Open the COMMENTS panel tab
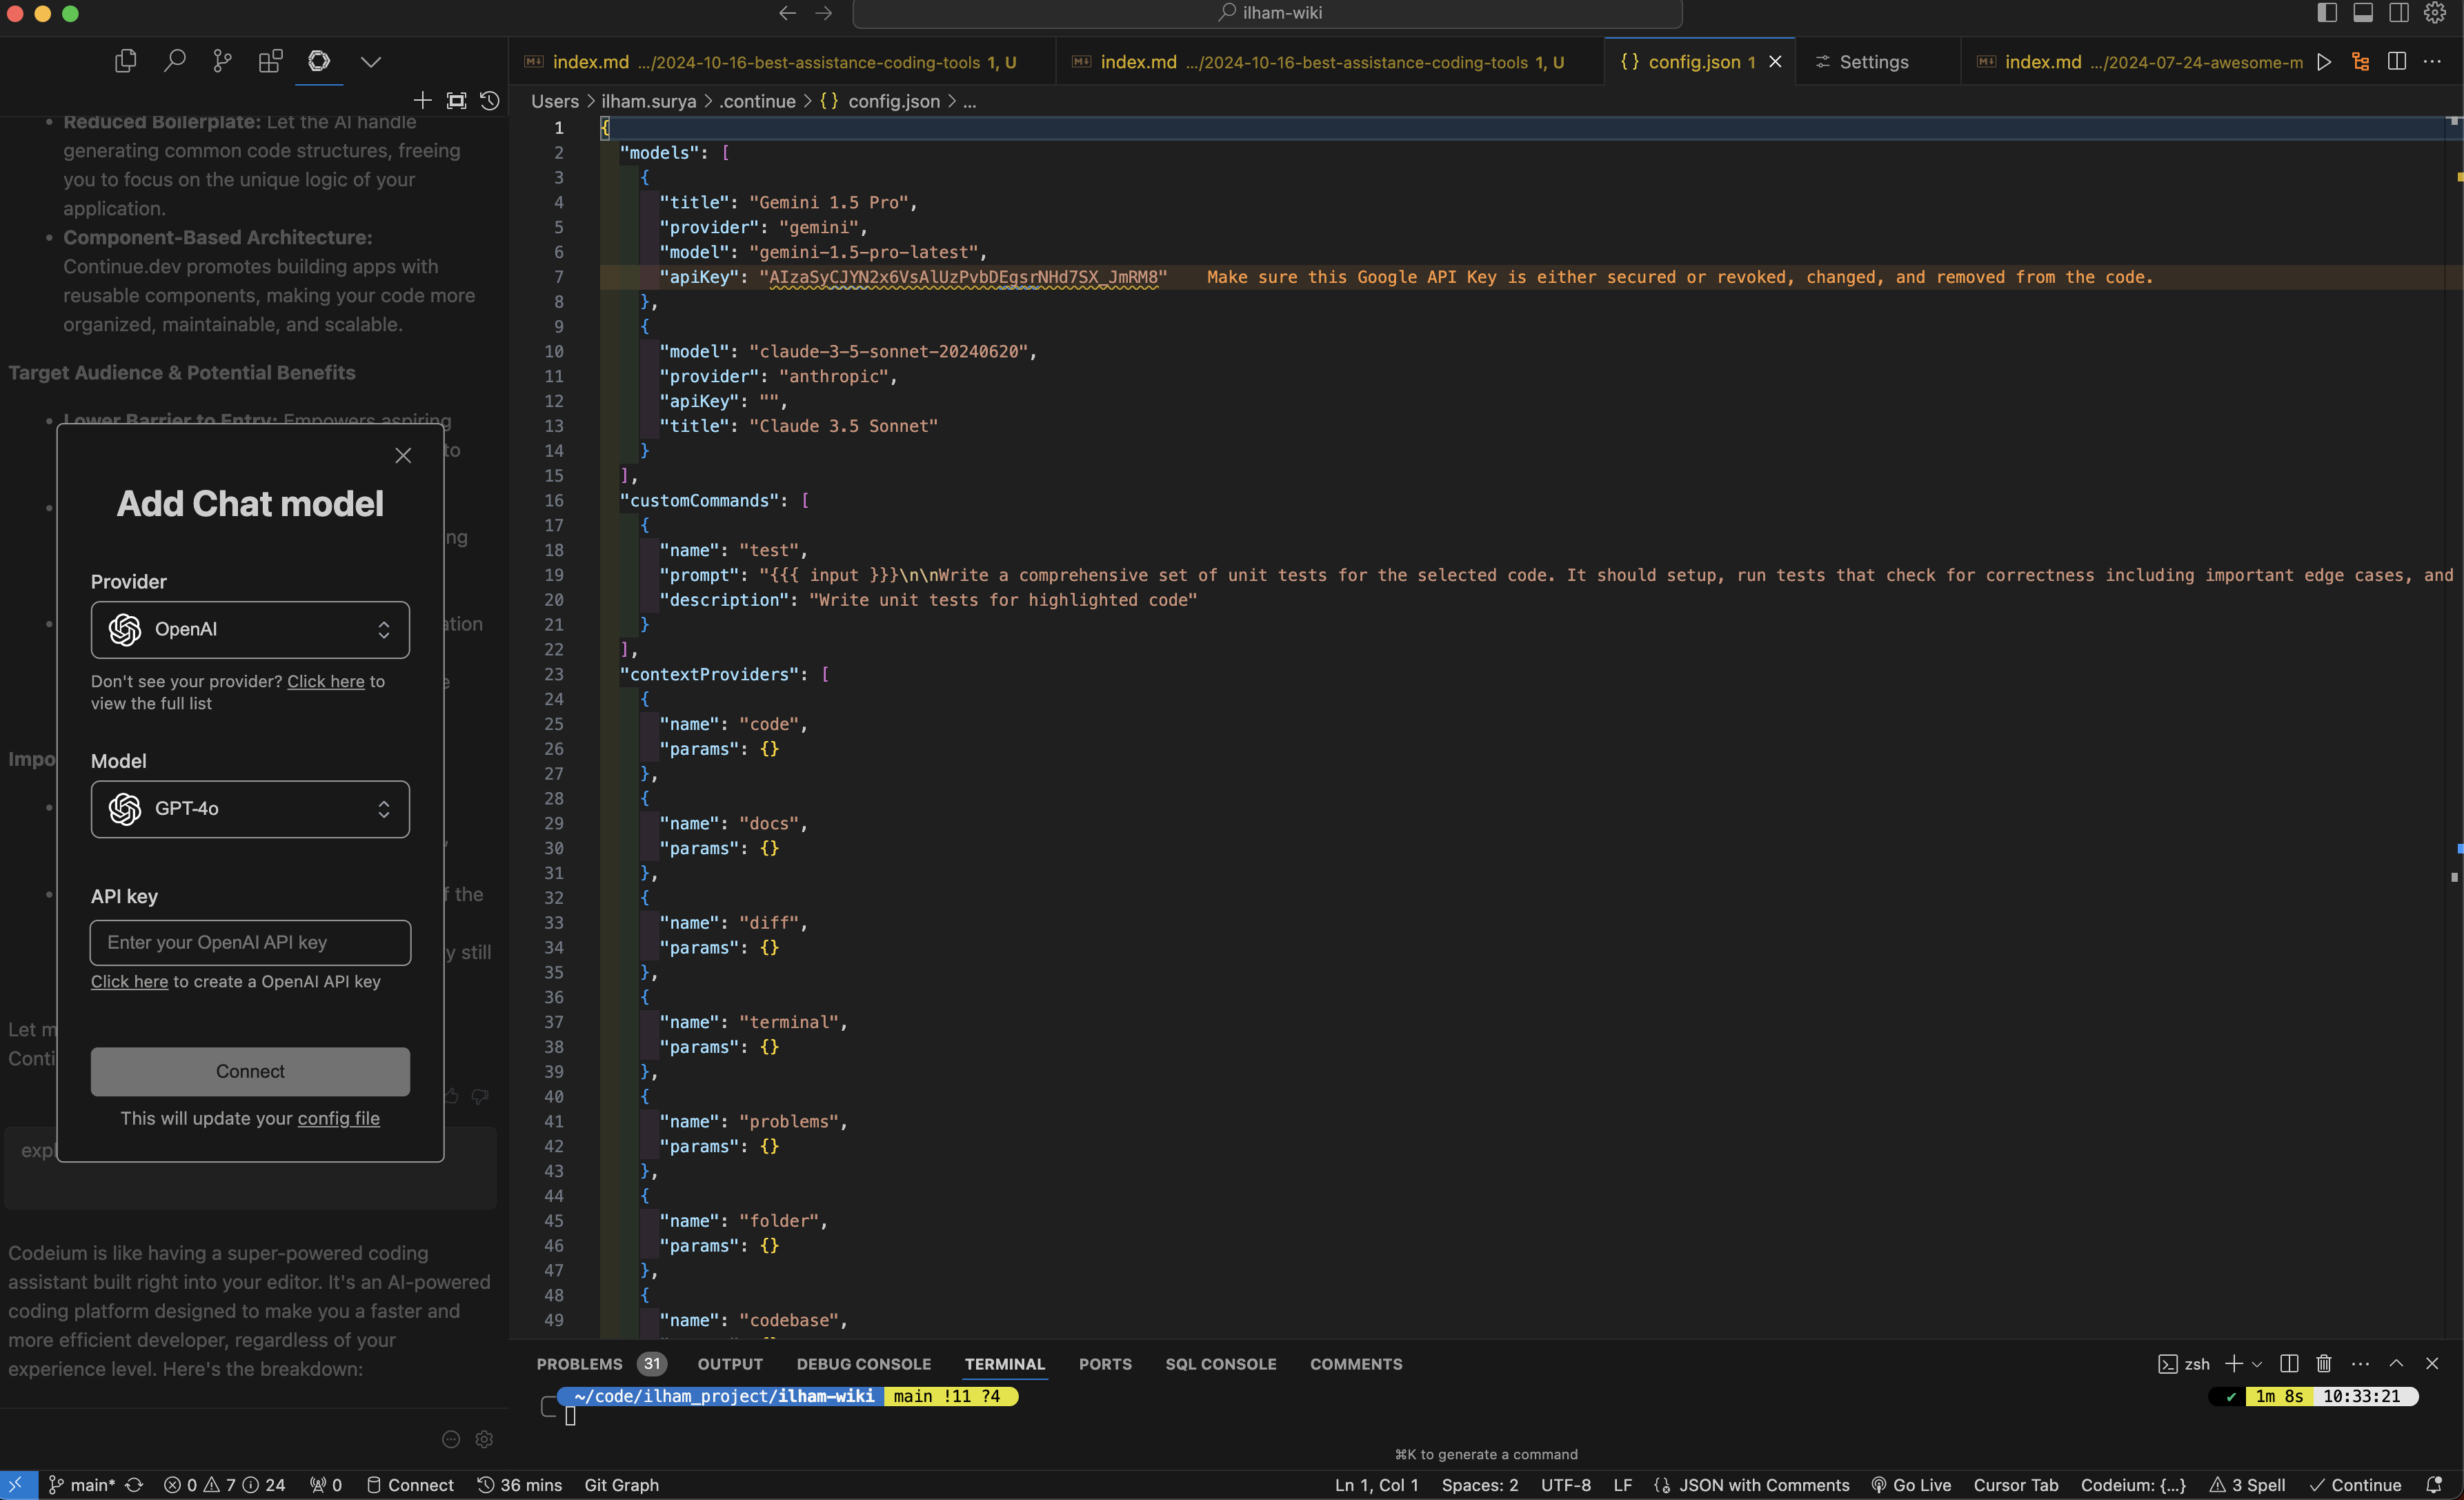Viewport: 2464px width, 1500px height. [x=1356, y=1365]
